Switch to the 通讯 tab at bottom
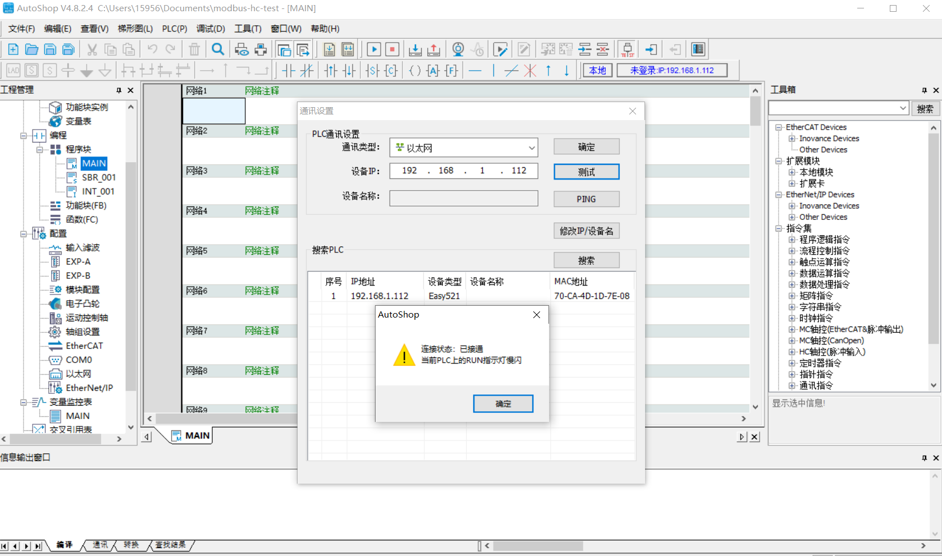Viewport: 942px width, 556px height. (99, 545)
